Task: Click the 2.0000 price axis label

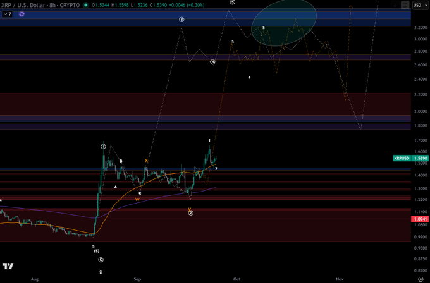Action: pyautogui.click(x=421, y=112)
